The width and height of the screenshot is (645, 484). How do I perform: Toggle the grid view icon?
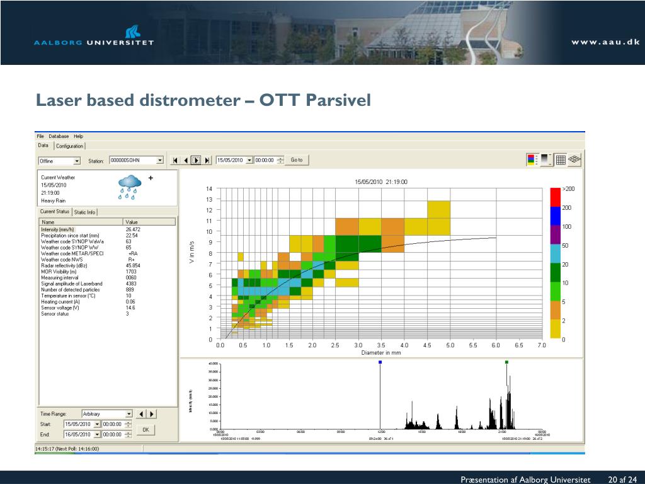560,159
